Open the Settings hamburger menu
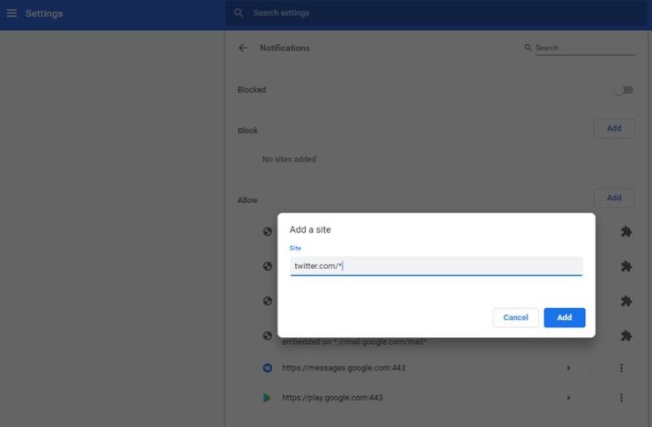The height and width of the screenshot is (427, 652). (11, 13)
